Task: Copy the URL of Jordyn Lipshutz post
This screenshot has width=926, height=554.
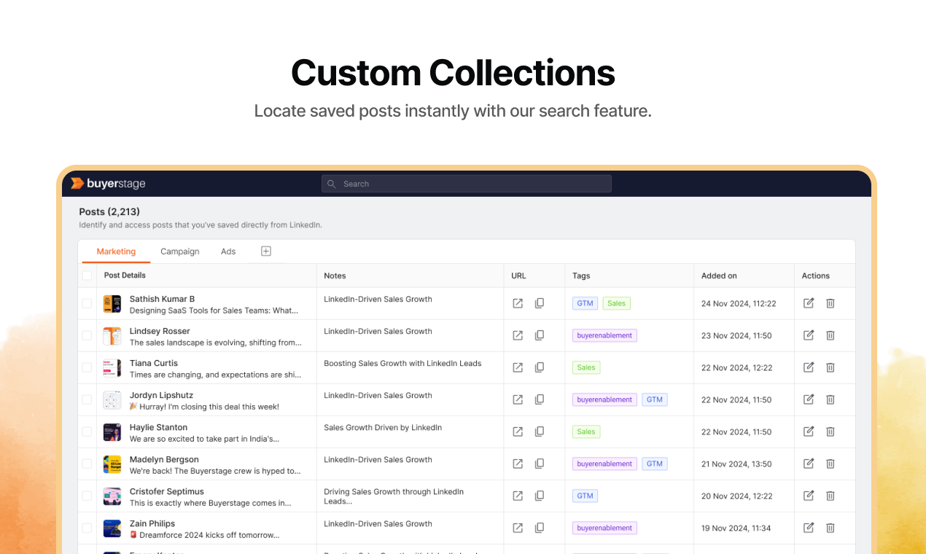Action: click(x=540, y=399)
